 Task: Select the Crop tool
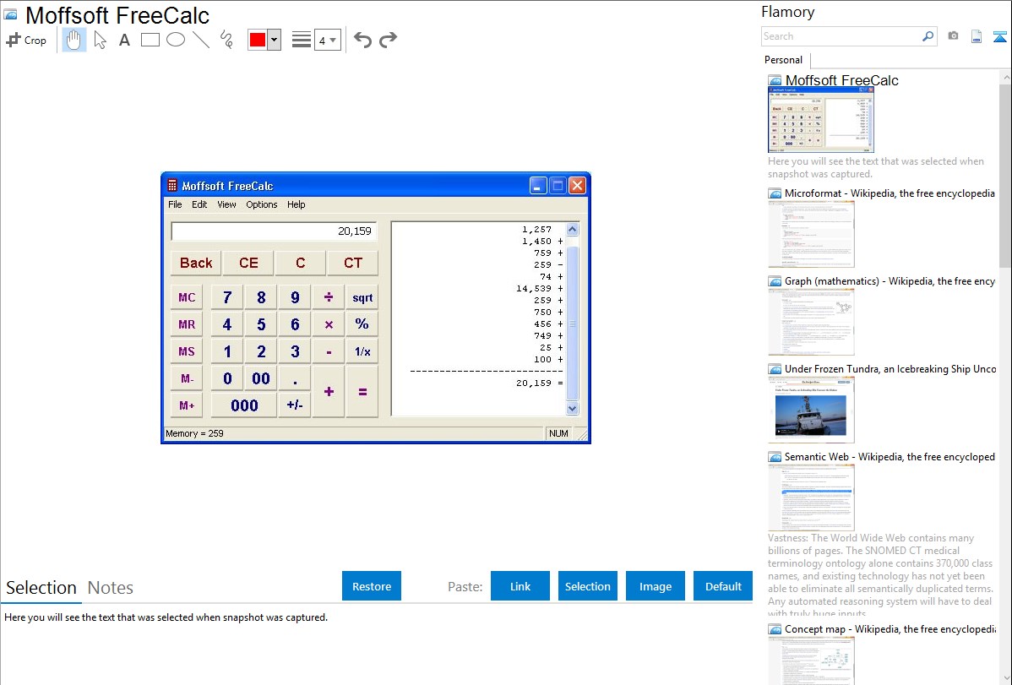coord(26,40)
